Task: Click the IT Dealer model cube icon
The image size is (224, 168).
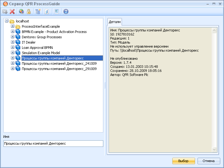Action: (18, 42)
